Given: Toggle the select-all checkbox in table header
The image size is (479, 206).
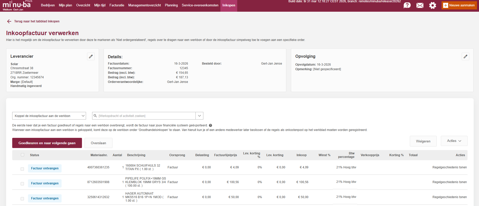Looking at the screenshot, I should pyautogui.click(x=23, y=155).
